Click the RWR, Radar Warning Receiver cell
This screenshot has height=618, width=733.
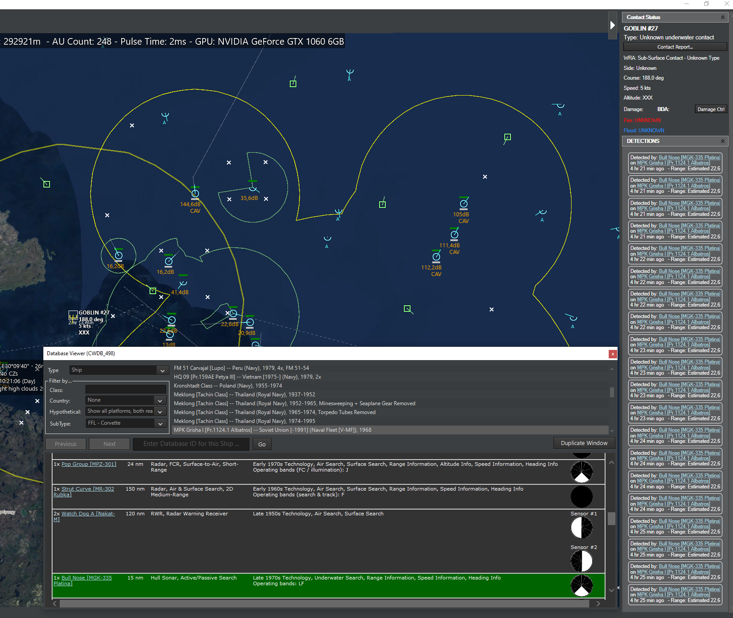tap(189, 514)
